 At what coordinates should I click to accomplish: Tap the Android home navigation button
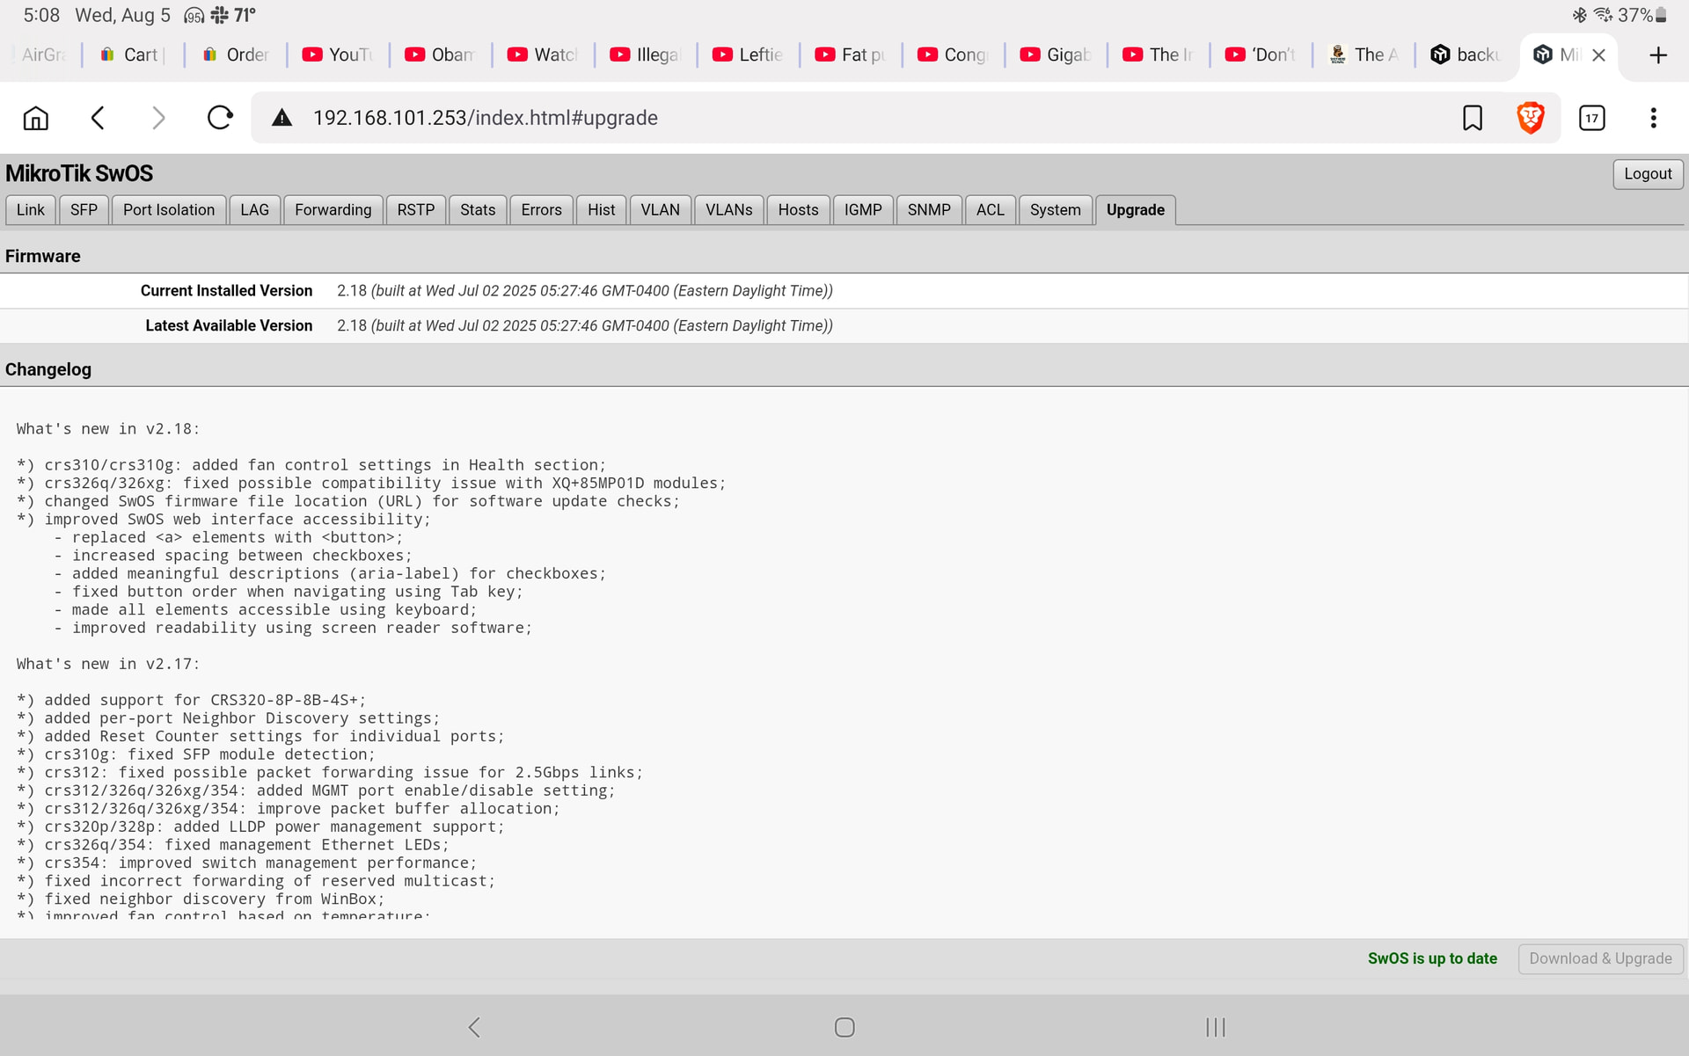coord(844,1027)
